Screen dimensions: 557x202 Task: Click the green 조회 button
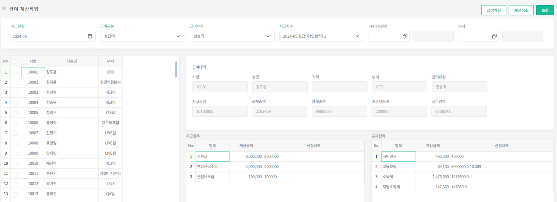[545, 10]
